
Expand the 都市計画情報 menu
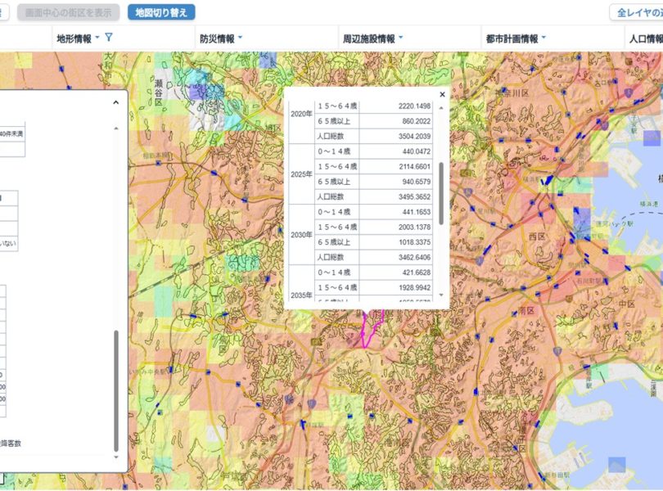(516, 38)
